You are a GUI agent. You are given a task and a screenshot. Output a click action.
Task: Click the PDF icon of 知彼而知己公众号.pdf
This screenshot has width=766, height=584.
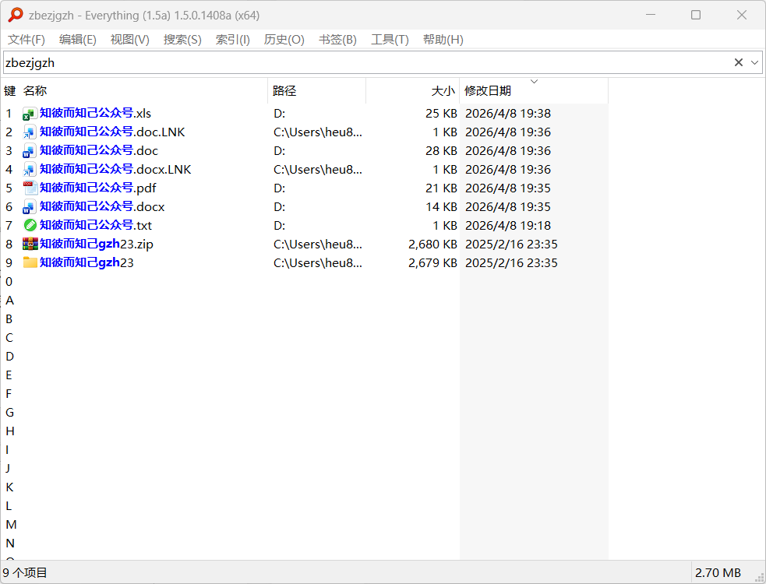tap(30, 188)
